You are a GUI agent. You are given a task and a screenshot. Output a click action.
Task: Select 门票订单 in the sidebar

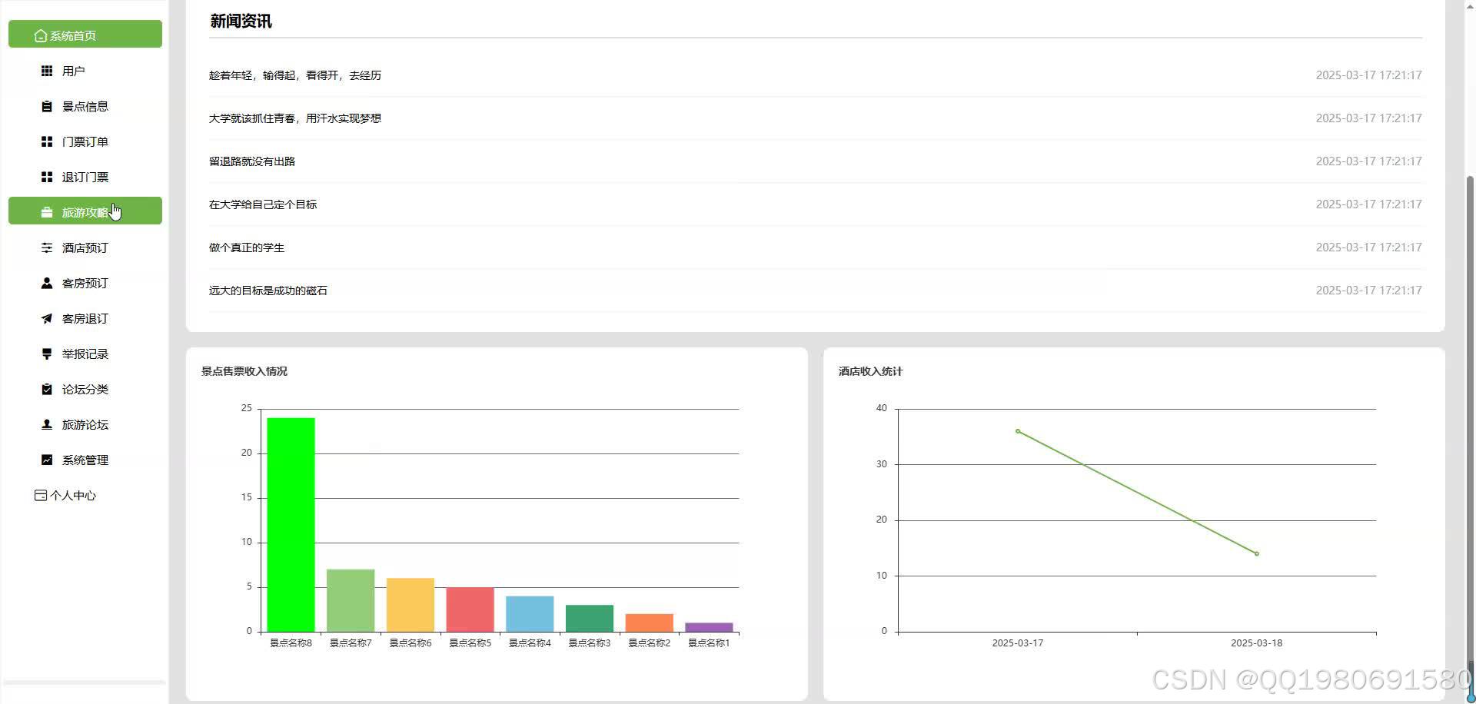(x=85, y=141)
